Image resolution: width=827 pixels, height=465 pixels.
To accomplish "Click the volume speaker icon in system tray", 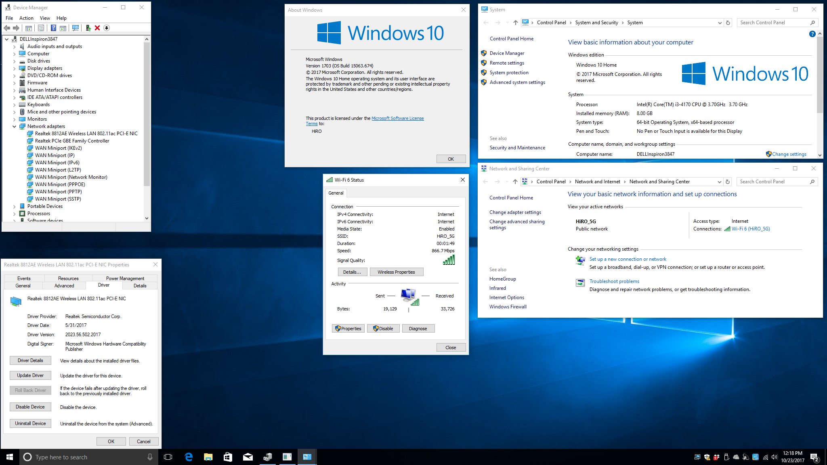I will point(775,457).
